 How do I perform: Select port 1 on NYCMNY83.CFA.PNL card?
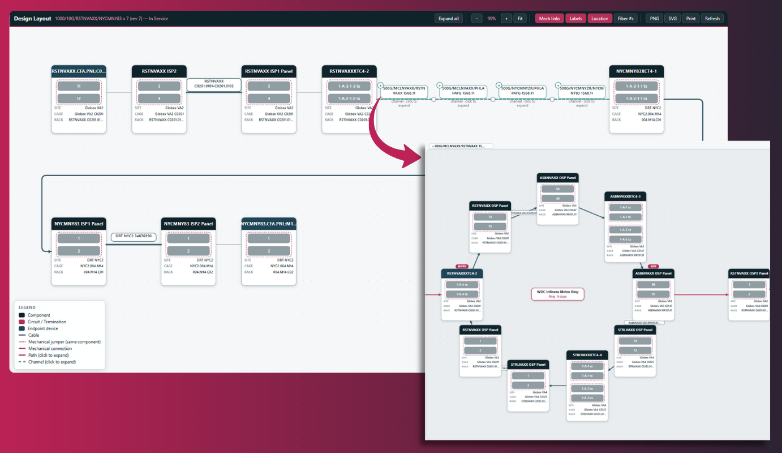269,239
